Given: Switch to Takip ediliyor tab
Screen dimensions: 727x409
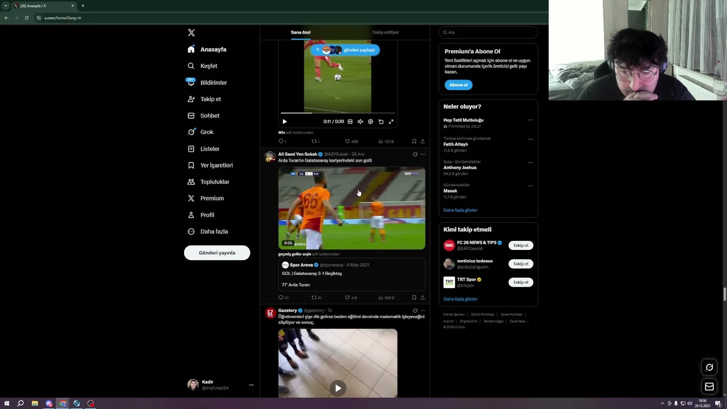Looking at the screenshot, I should pyautogui.click(x=386, y=32).
